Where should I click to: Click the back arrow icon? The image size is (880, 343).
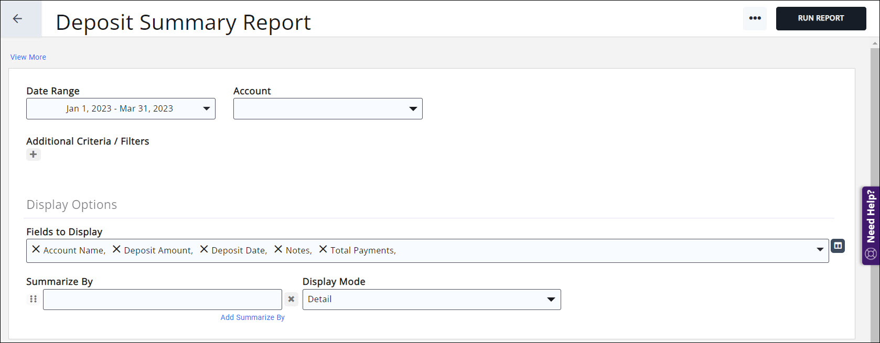(x=17, y=19)
